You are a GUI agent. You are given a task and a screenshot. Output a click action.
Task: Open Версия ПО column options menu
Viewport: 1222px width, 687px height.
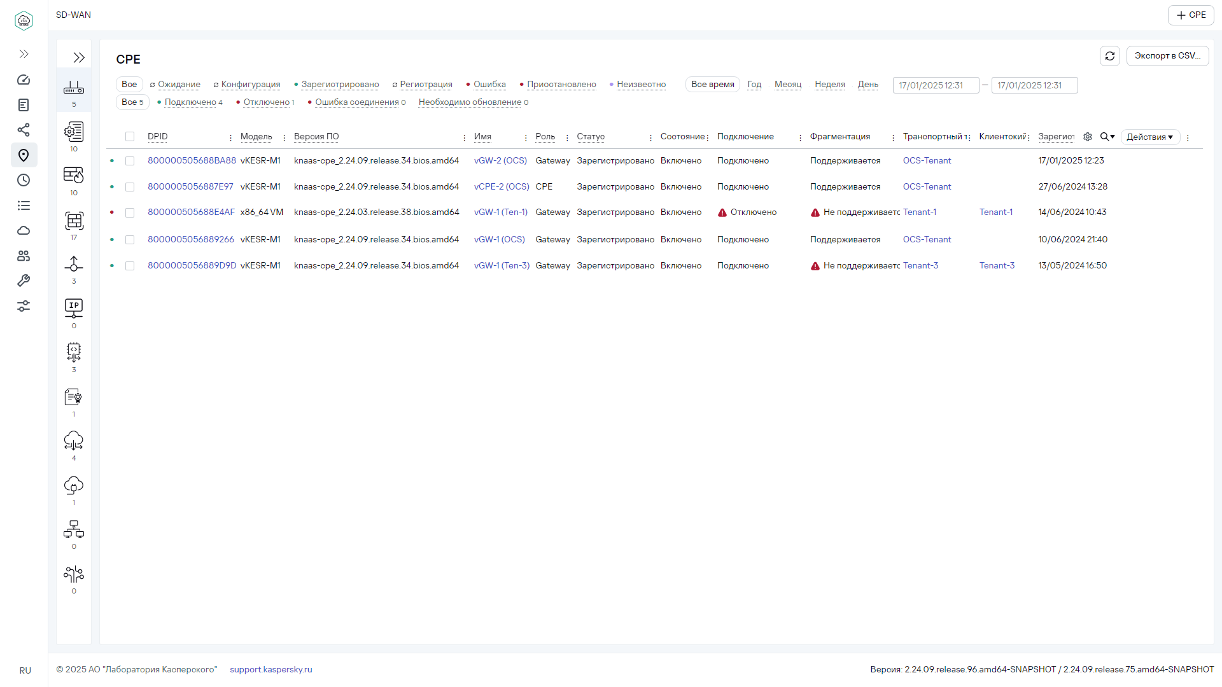tap(465, 137)
